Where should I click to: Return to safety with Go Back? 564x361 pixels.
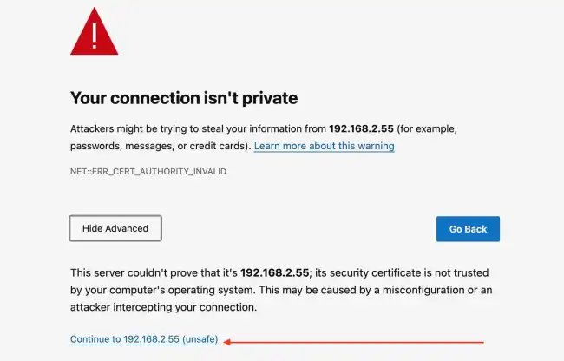(x=468, y=229)
